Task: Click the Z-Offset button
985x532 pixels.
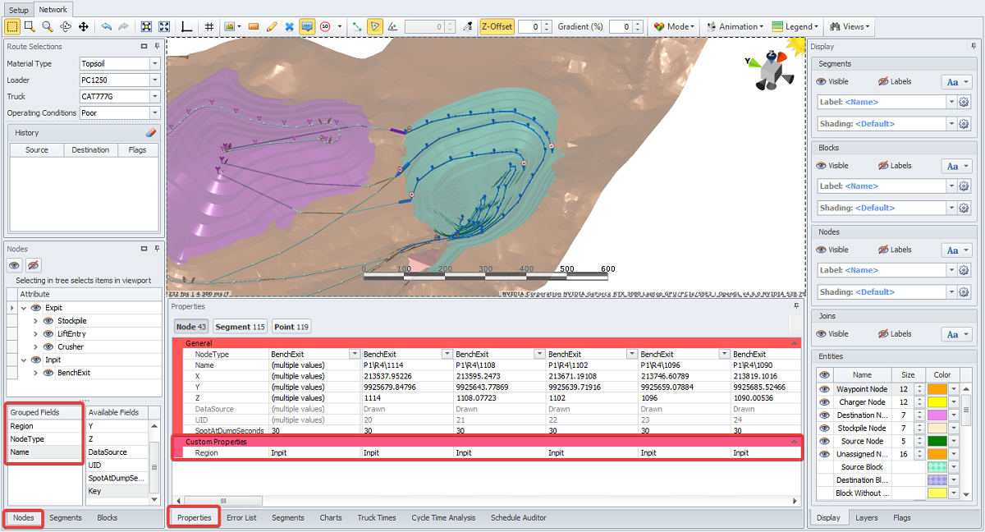Action: (497, 26)
